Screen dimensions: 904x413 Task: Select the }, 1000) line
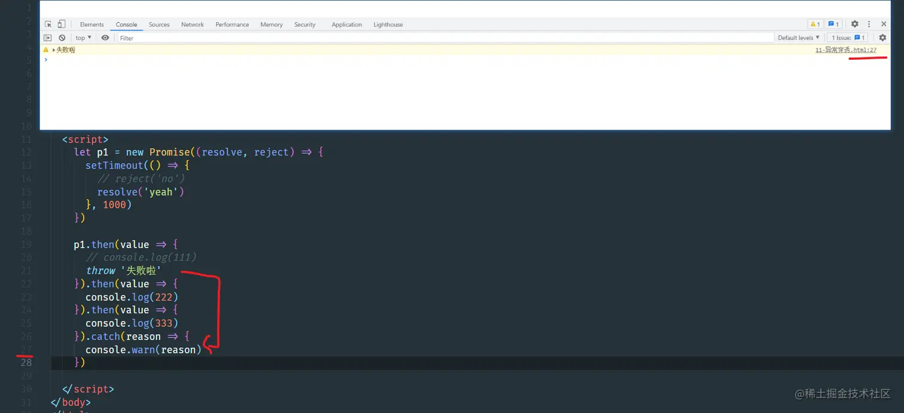click(108, 205)
